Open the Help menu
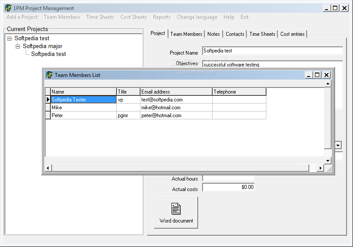The width and height of the screenshot is (353, 247). tap(229, 17)
